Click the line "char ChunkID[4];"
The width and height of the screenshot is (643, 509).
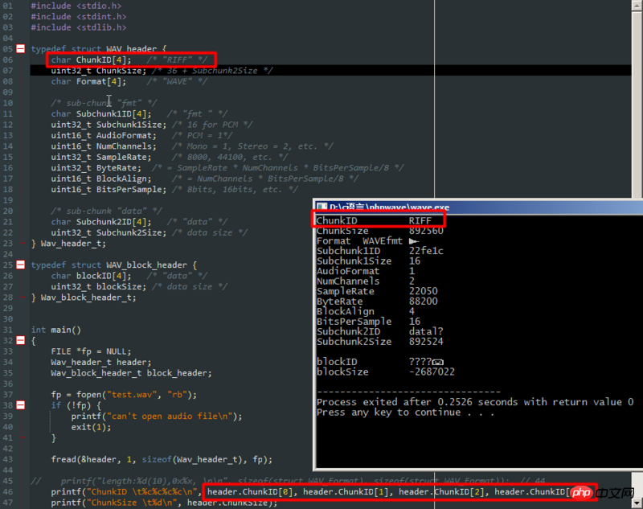91,60
